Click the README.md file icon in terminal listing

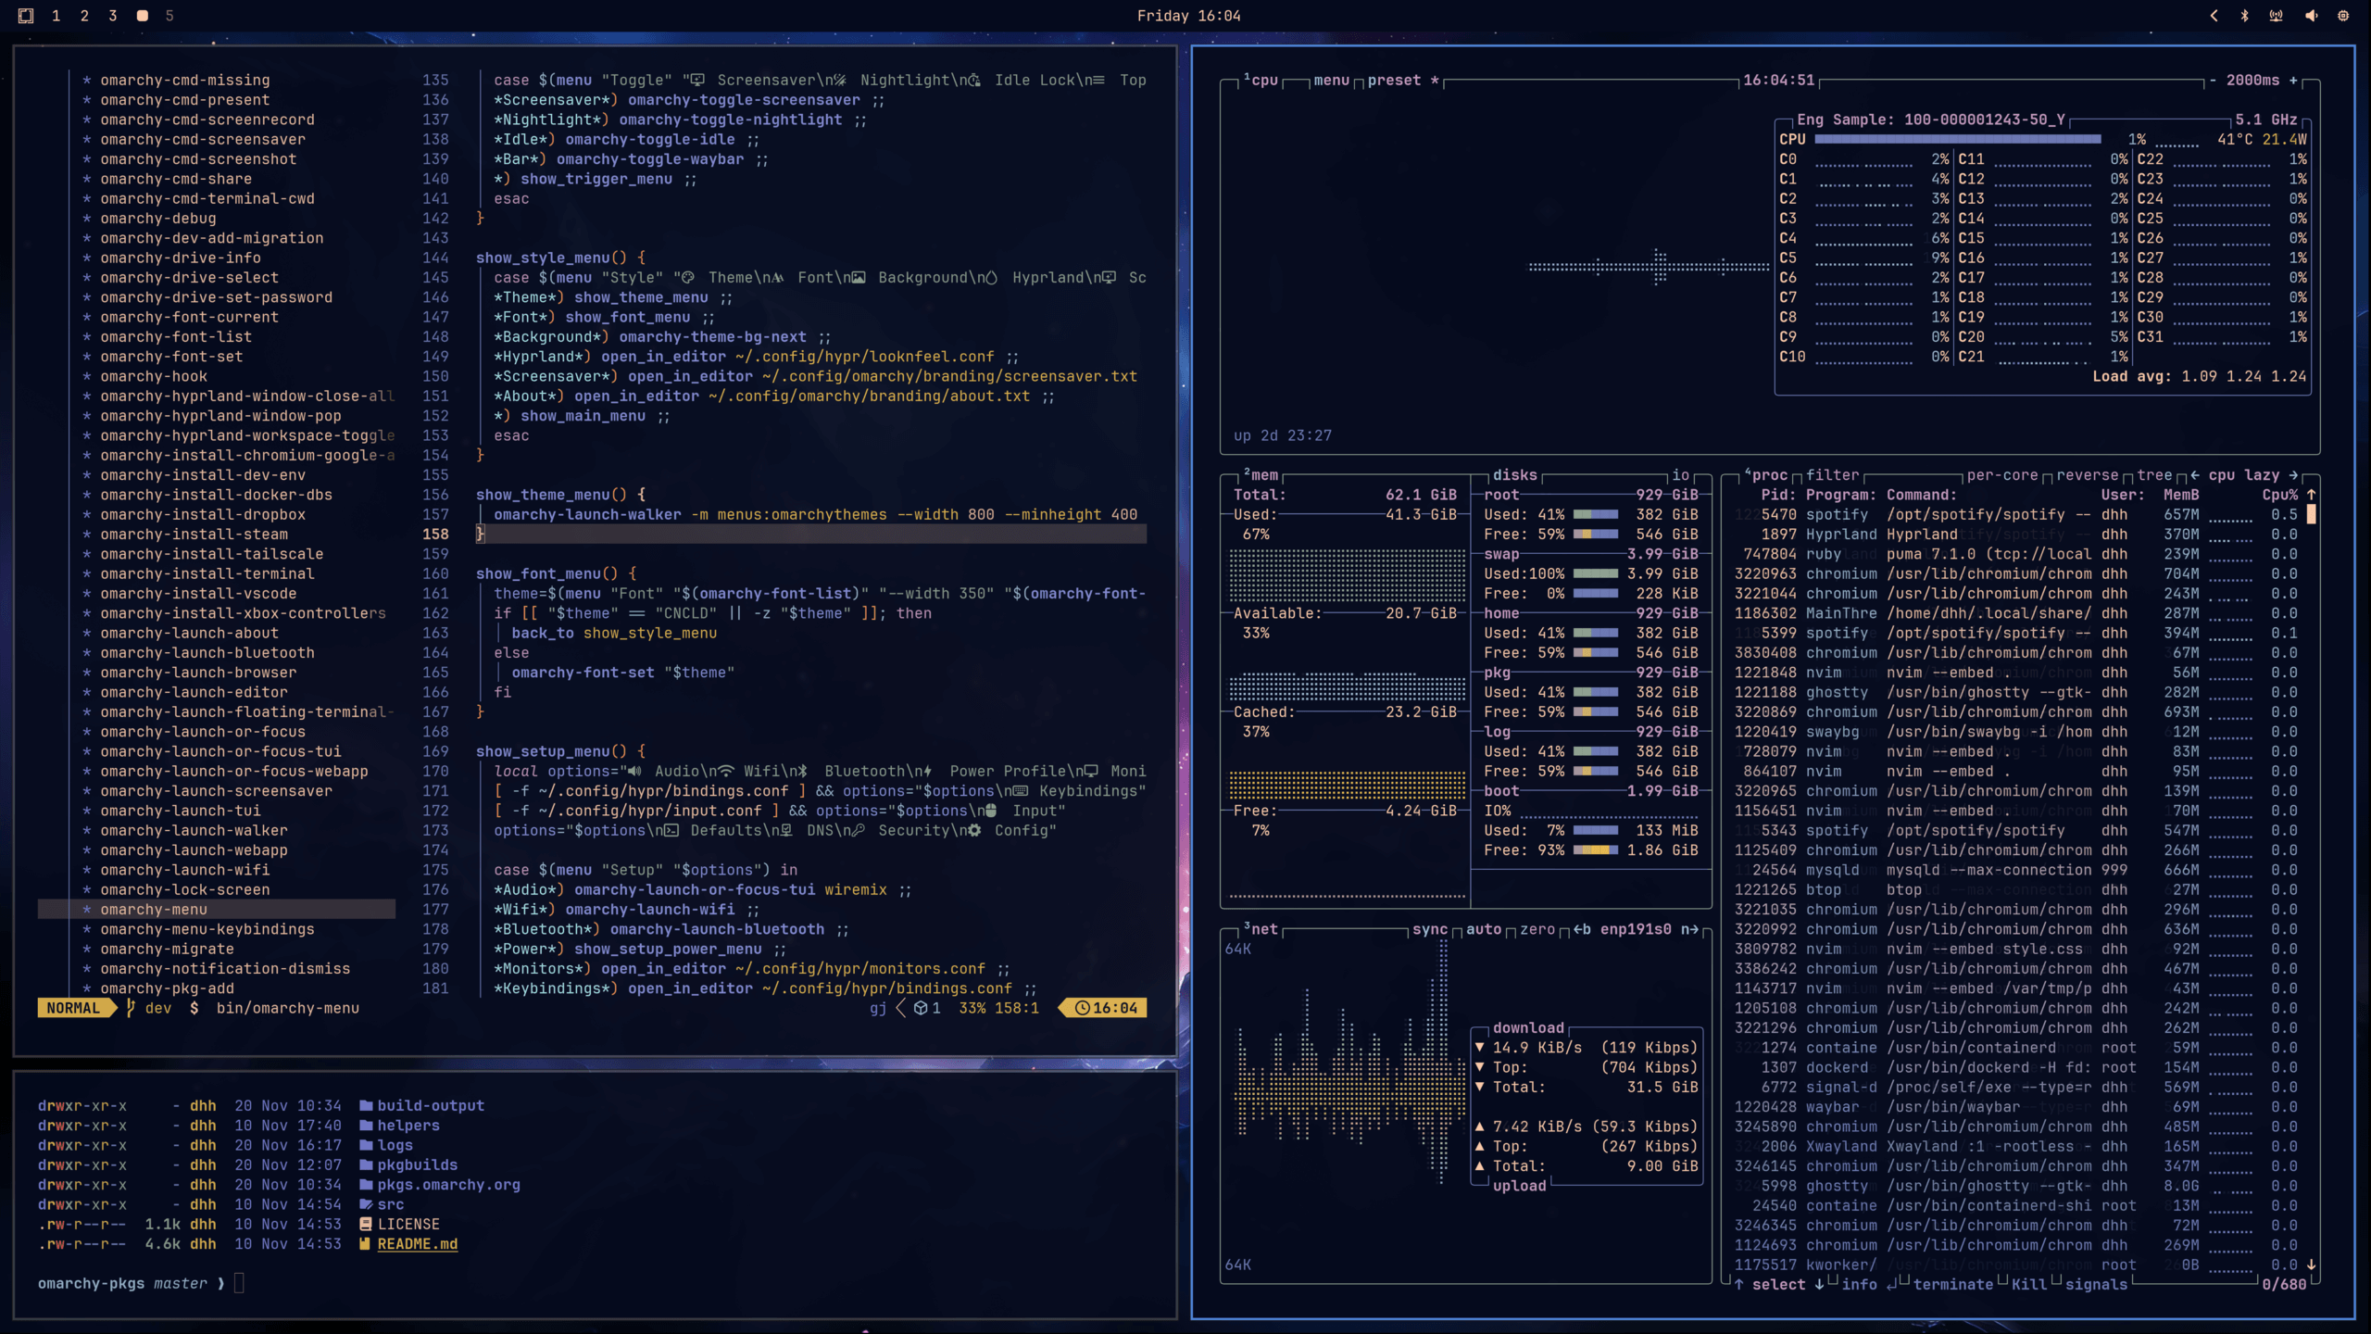(367, 1244)
